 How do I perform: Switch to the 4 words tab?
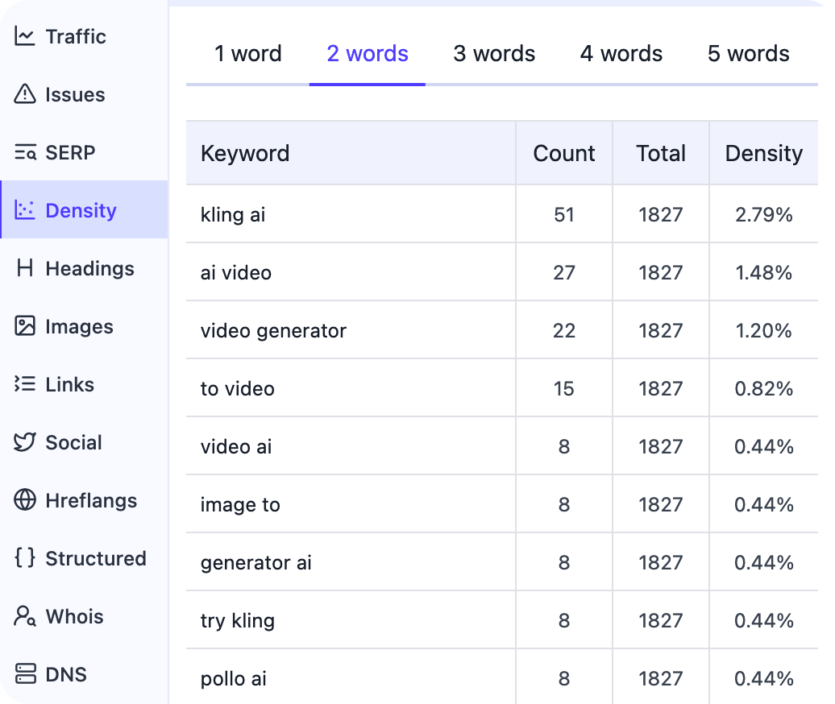point(621,54)
